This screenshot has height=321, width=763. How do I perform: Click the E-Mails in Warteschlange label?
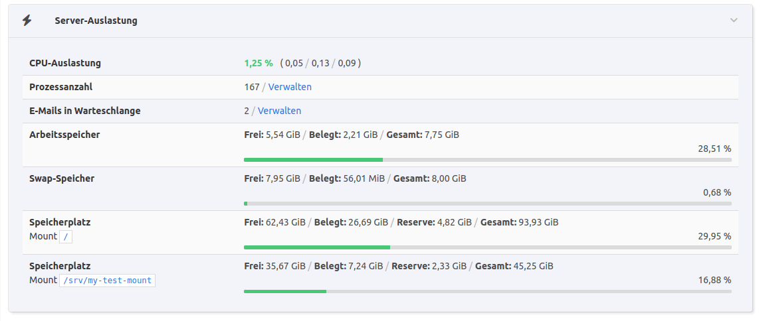[x=85, y=111]
